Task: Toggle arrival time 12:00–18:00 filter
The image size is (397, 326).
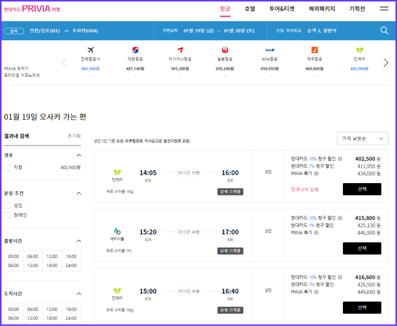Action: [52, 314]
